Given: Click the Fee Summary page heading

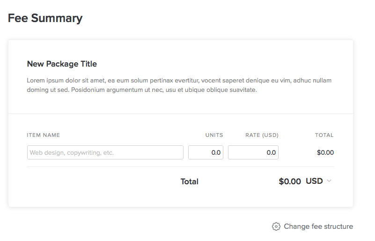Looking at the screenshot, I should point(45,18).
